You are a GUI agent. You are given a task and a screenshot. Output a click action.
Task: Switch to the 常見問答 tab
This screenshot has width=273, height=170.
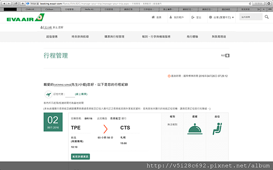pos(246,10)
